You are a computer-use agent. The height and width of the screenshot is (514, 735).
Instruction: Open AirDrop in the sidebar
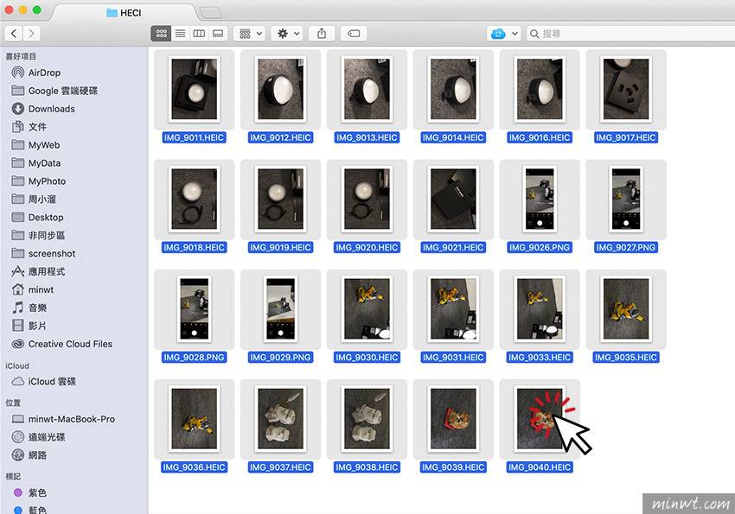pos(44,73)
